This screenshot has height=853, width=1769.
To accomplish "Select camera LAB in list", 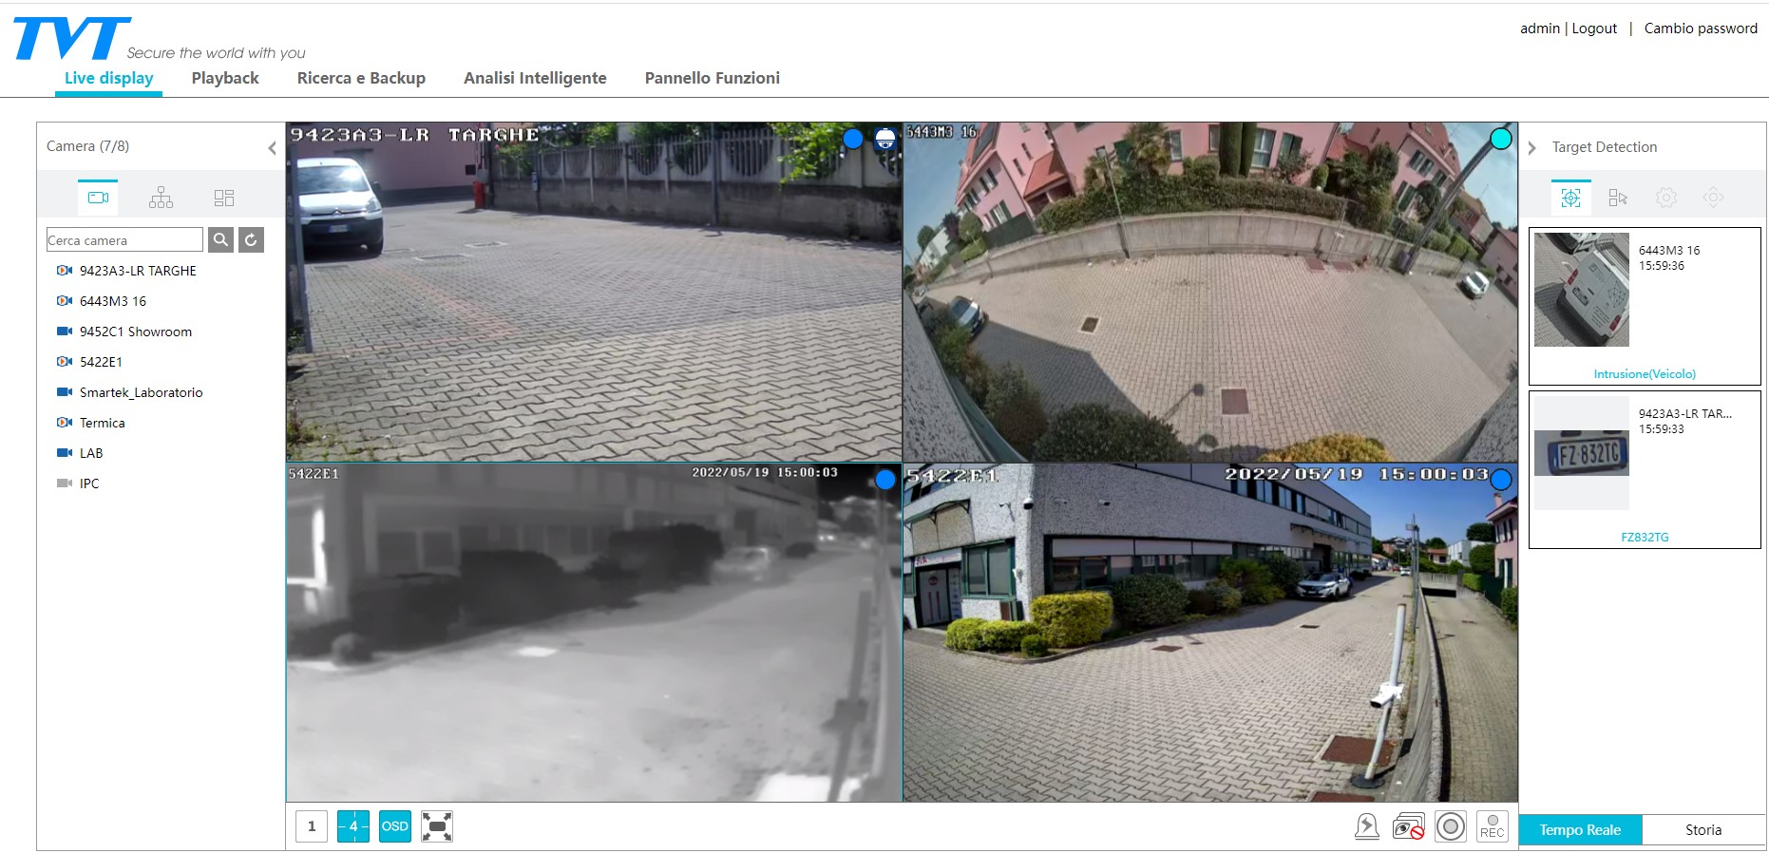I will pyautogui.click(x=91, y=453).
